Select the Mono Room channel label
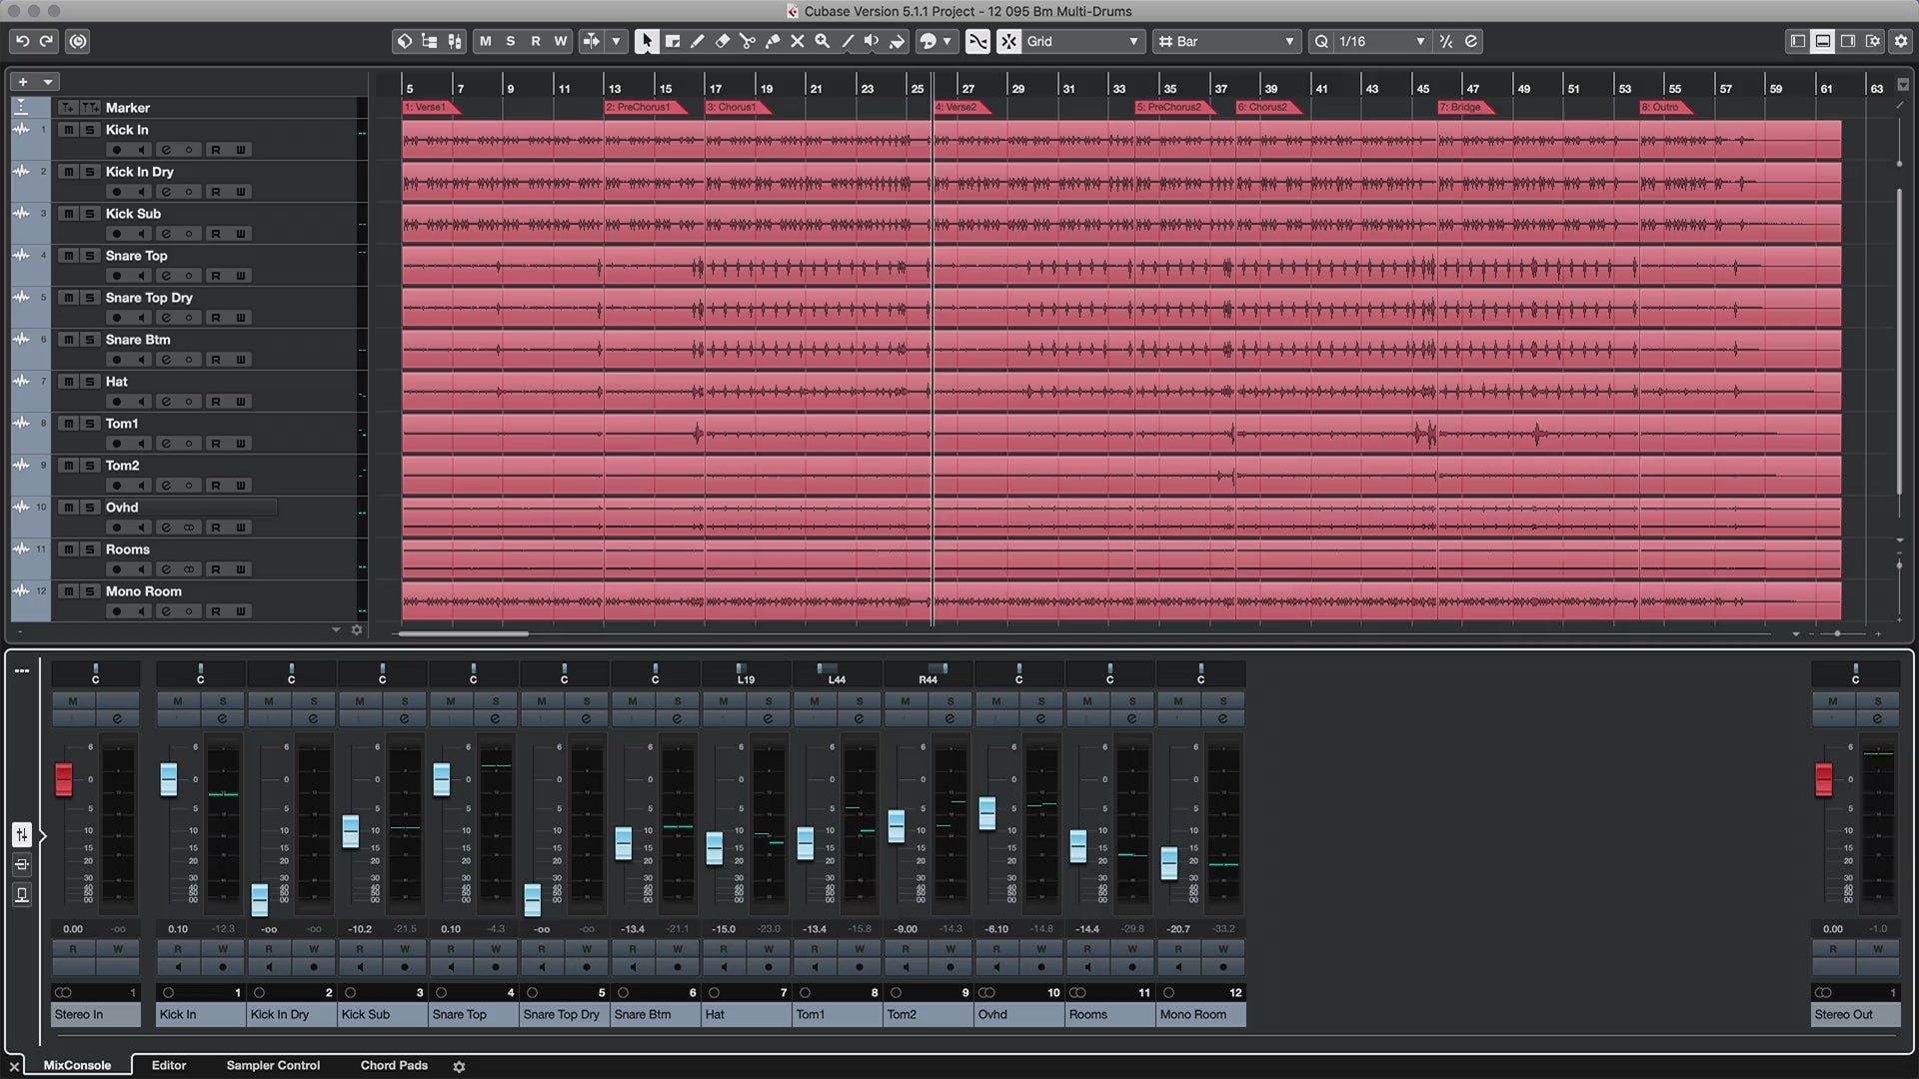This screenshot has width=1919, height=1079. point(1200,1014)
